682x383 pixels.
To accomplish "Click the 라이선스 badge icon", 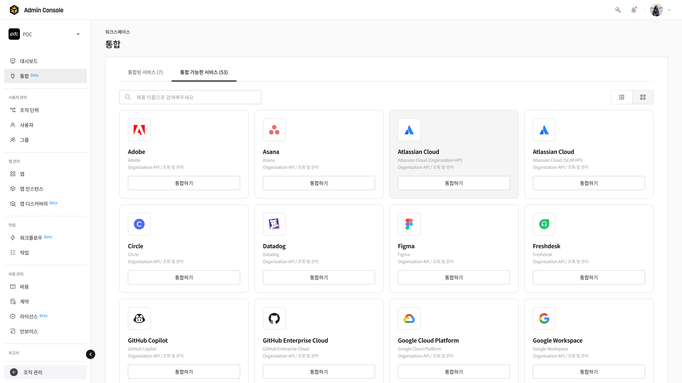I will click(x=13, y=316).
